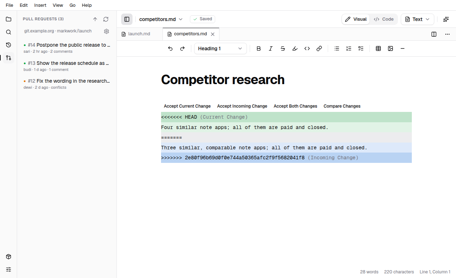Image resolution: width=456 pixels, height=278 pixels.
Task: Refresh the pull requests list
Action: coord(106,19)
